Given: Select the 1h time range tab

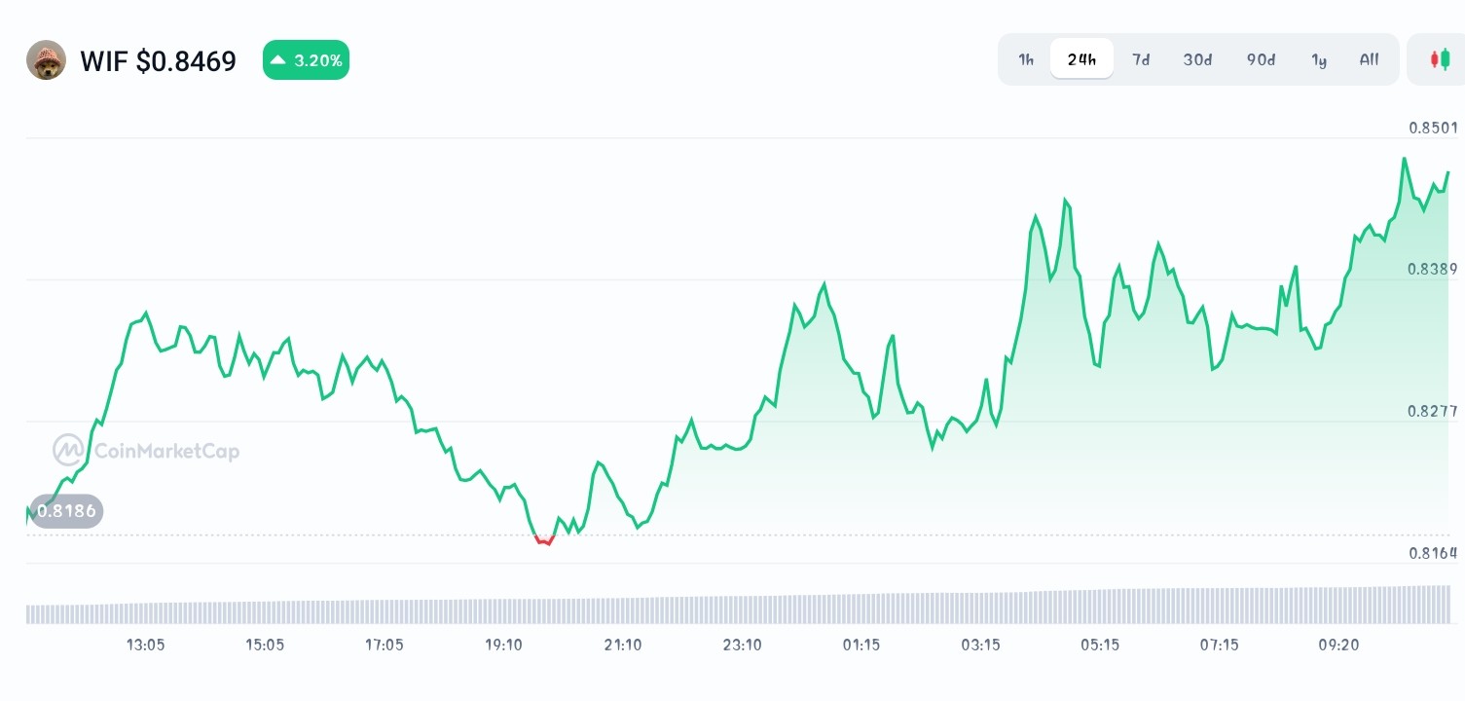Looking at the screenshot, I should pos(1026,59).
